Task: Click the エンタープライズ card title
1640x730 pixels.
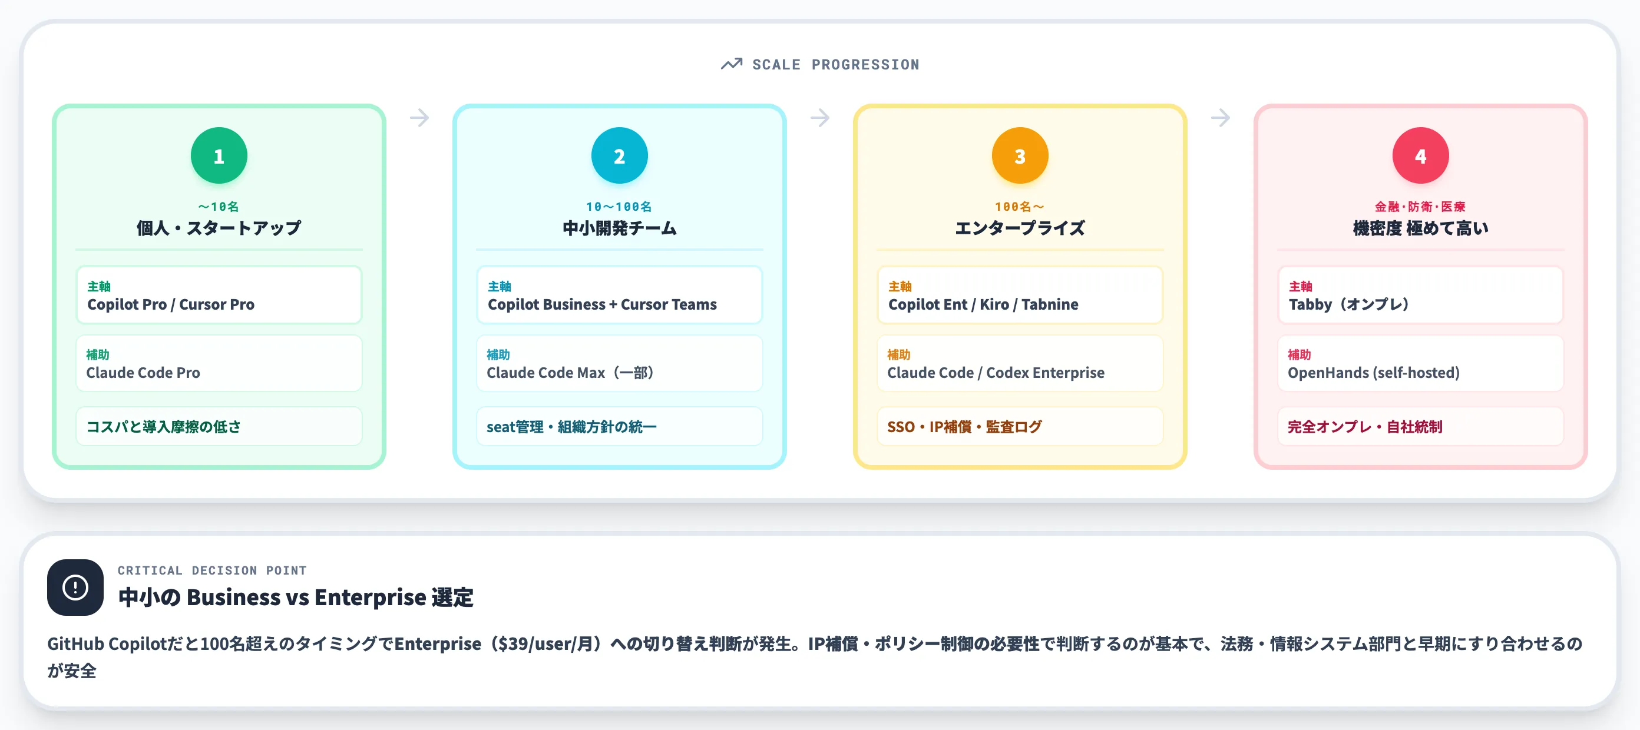Action: click(x=1020, y=228)
